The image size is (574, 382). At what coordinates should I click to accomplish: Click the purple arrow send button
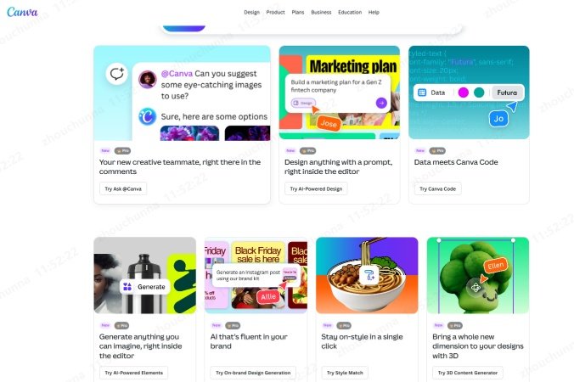pyautogui.click(x=381, y=103)
